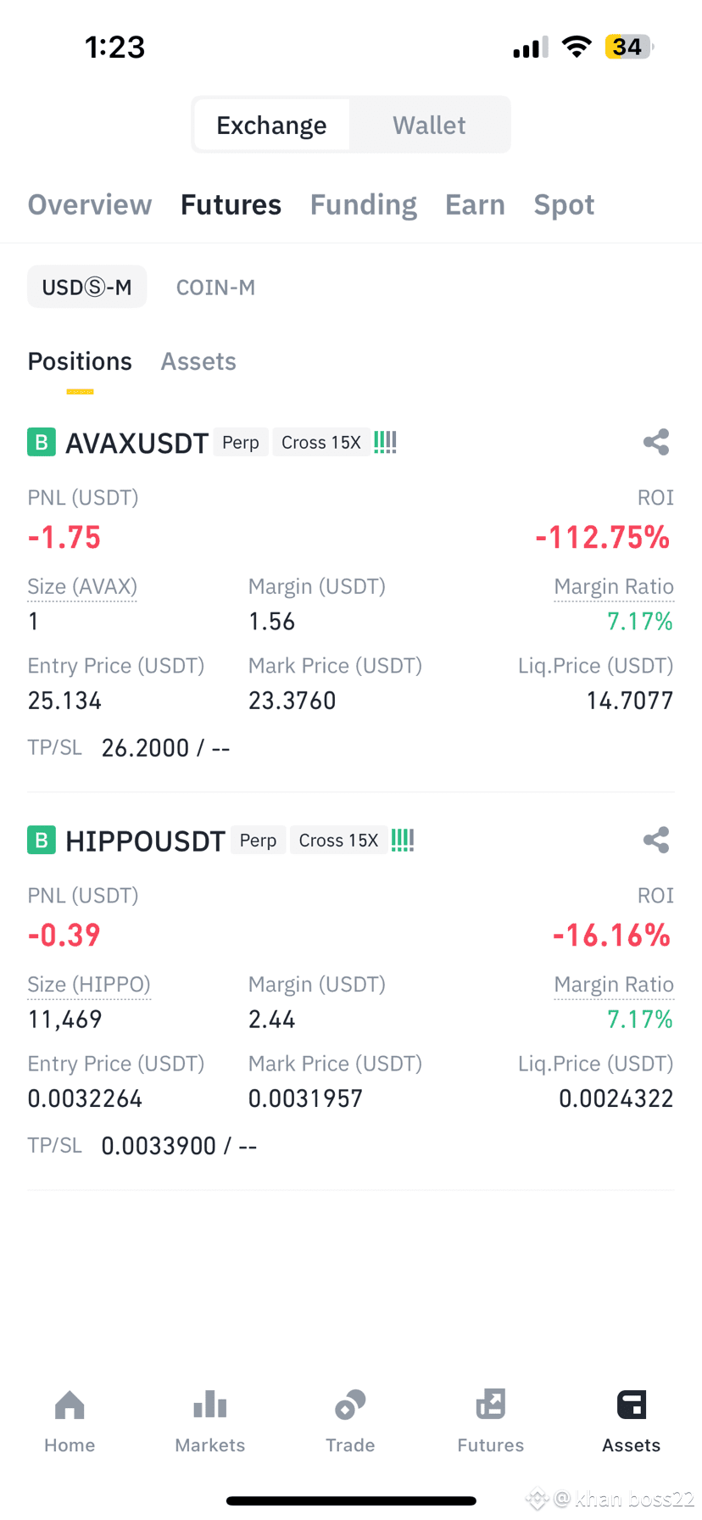Open the Assets sub-tab beside Positions
The height and width of the screenshot is (1520, 702).
[x=198, y=361]
